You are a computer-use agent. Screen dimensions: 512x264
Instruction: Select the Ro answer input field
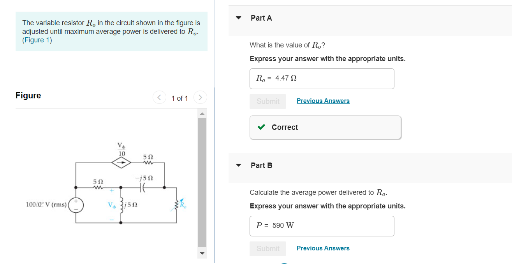tap(322, 79)
